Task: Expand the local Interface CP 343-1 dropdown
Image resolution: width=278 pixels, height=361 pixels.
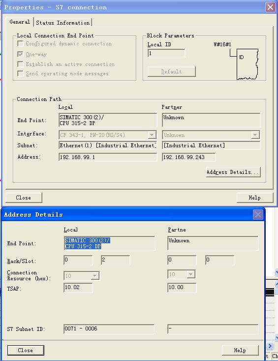Action: (x=152, y=135)
